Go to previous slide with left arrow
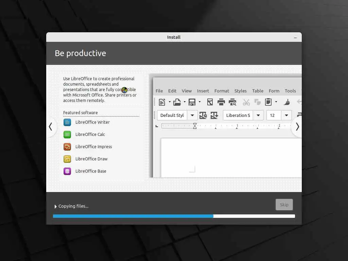Screen dimensions: 348x261 [x=51, y=127]
